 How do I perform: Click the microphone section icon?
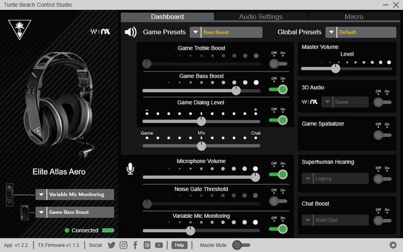[x=131, y=169]
